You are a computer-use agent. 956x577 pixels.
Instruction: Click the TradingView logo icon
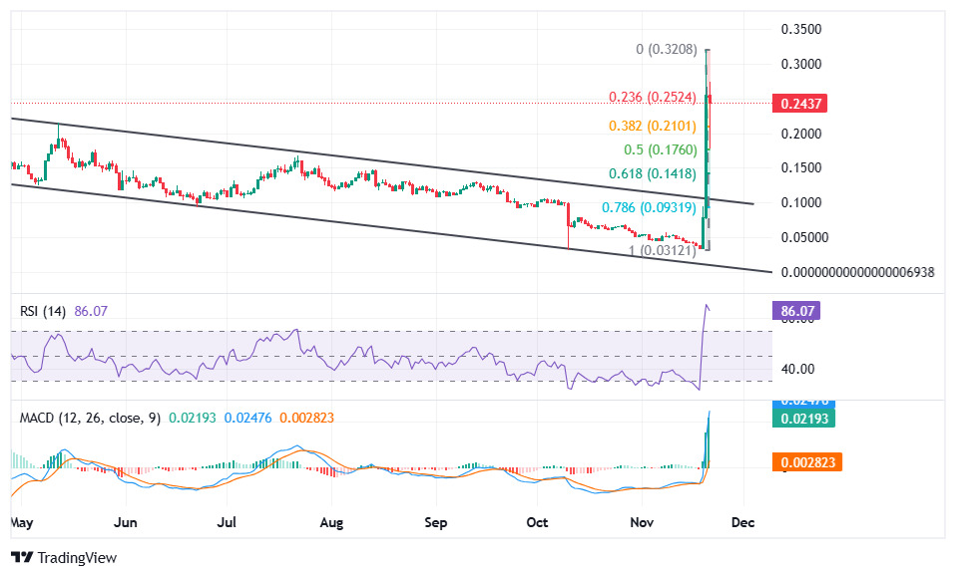(22, 558)
